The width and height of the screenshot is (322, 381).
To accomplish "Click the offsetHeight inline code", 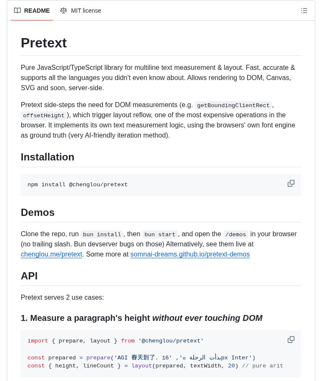I will pos(44,116).
